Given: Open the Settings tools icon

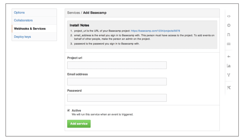Looking at the screenshot, I should coord(229,88).
